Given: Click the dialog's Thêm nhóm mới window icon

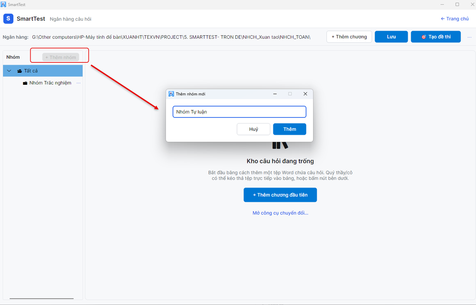Looking at the screenshot, I should [171, 94].
